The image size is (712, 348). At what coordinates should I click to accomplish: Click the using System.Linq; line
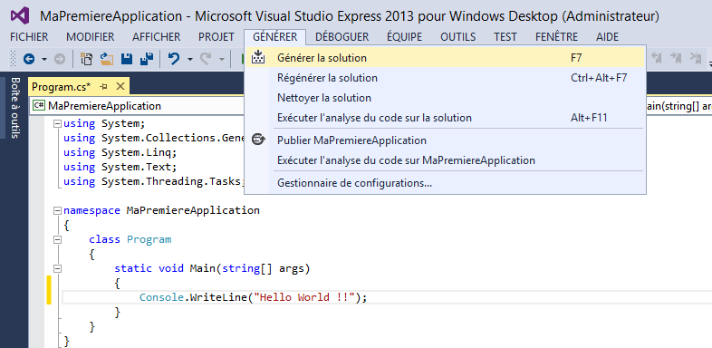pos(120,152)
